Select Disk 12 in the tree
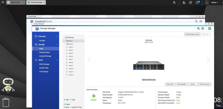The image size is (223, 109). click(71, 75)
